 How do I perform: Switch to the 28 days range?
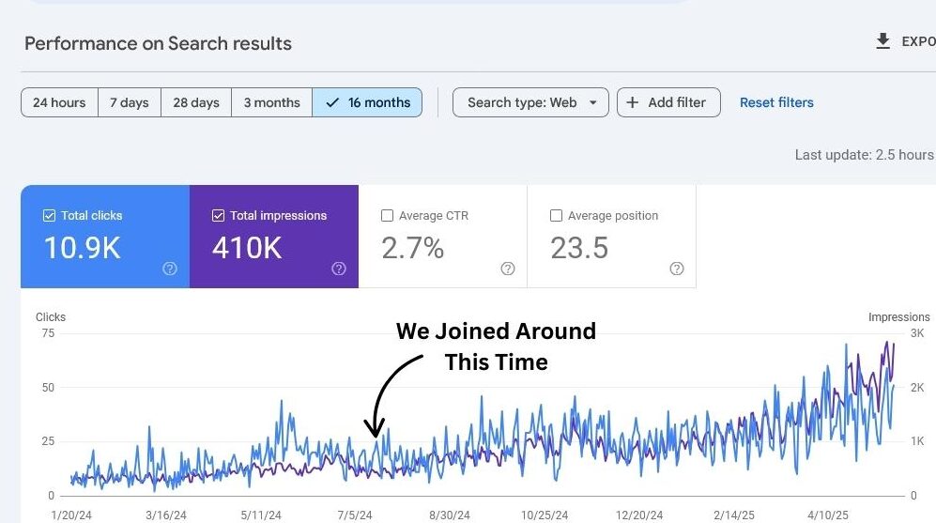(x=196, y=102)
